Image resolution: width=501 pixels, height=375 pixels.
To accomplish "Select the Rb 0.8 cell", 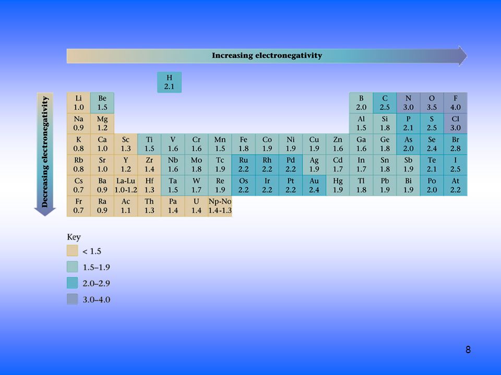I will pos(79,165).
